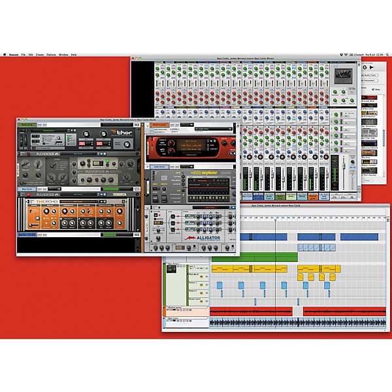Toggle the Pulveriser green tremor LED button
The width and height of the screenshot is (392, 392).
click(108, 161)
